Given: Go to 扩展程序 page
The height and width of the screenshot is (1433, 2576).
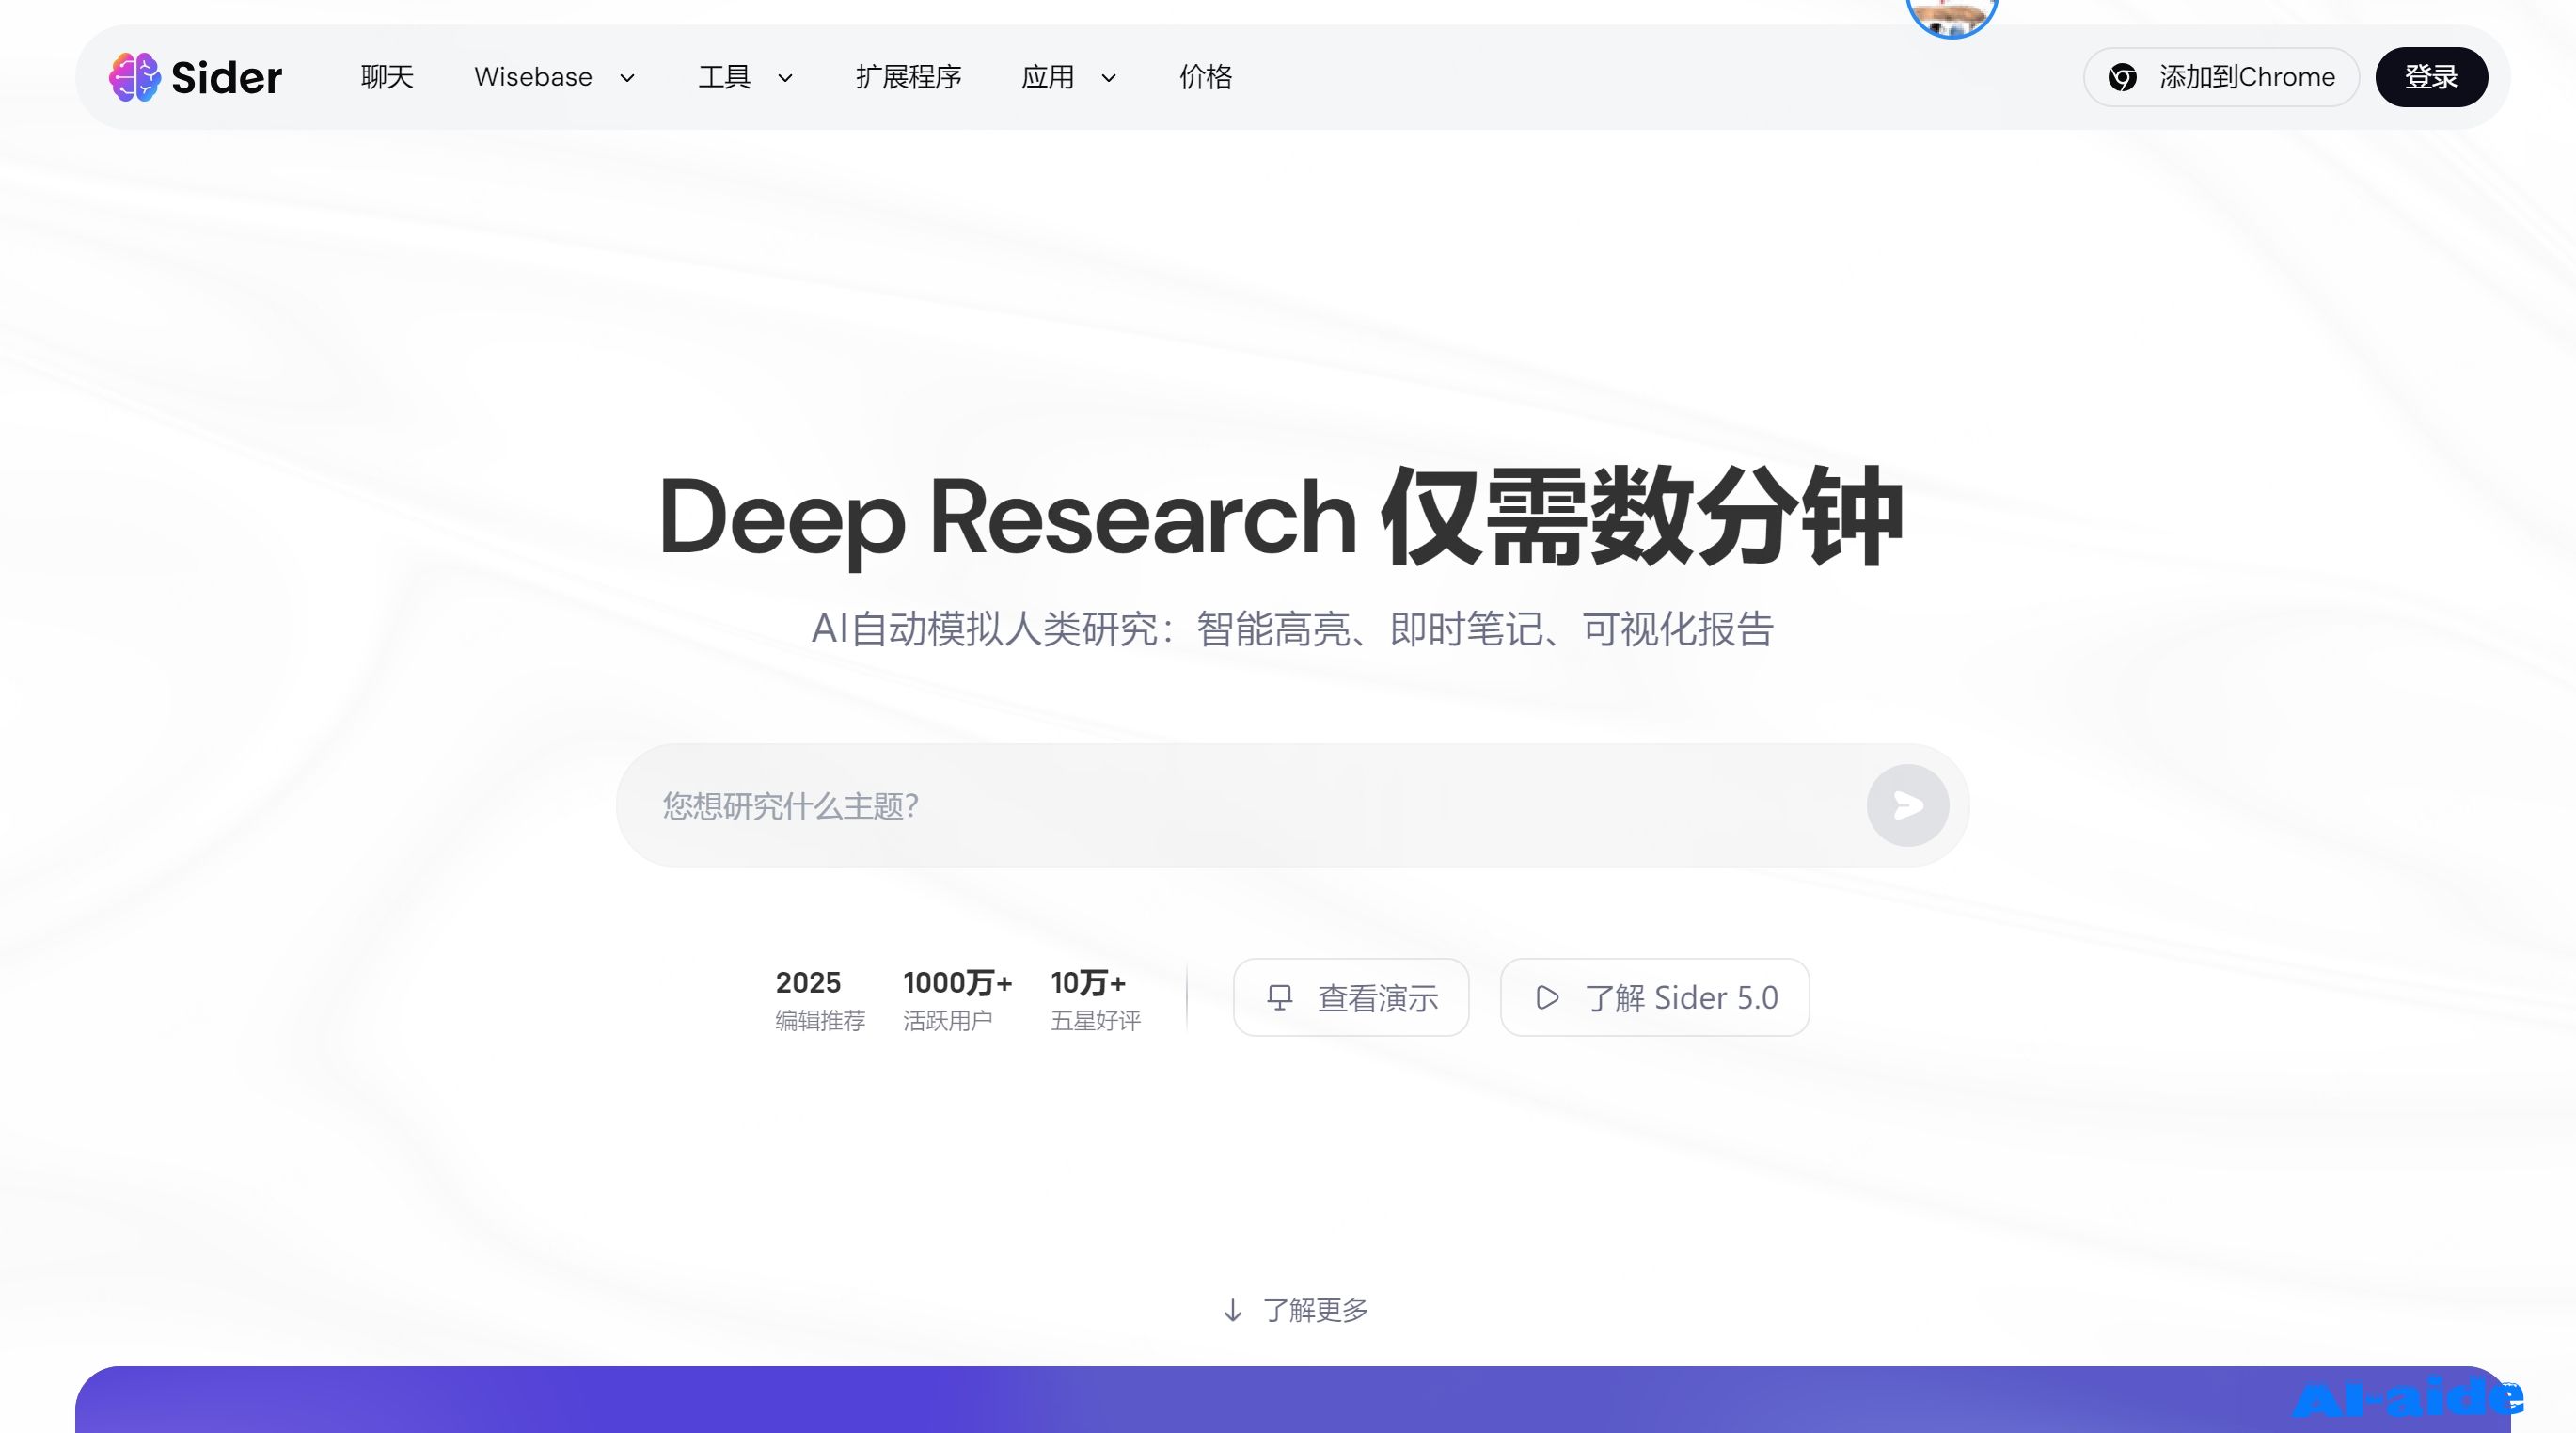Looking at the screenshot, I should click(x=908, y=77).
